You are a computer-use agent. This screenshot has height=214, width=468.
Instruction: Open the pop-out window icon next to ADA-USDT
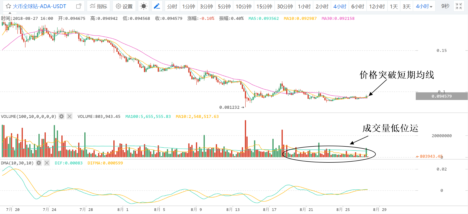point(79,6)
